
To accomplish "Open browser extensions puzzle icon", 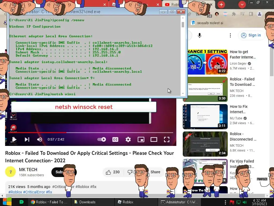I will 234,14.
